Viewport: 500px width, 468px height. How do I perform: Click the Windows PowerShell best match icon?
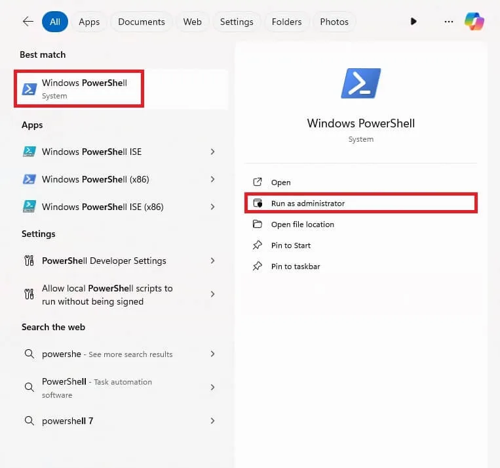click(29, 89)
